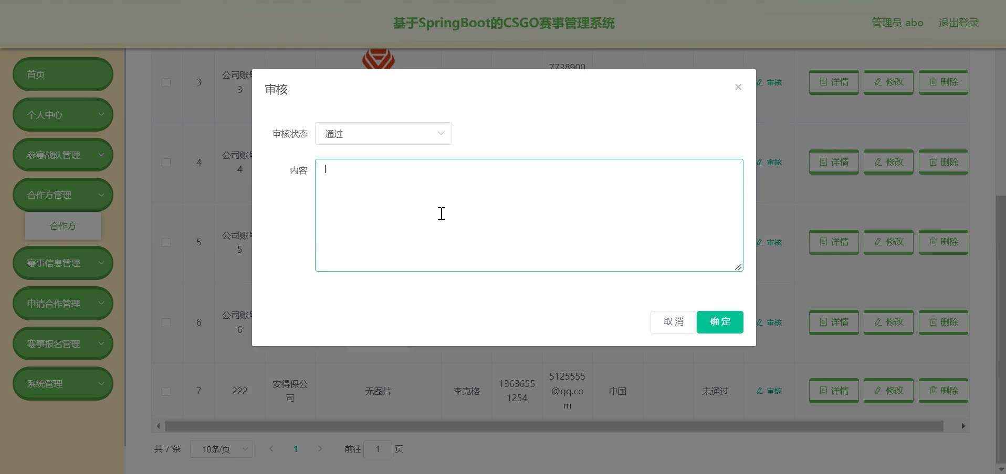Viewport: 1006px width, 474px height.
Task: Click 退出登录 in the header
Action: [x=959, y=23]
